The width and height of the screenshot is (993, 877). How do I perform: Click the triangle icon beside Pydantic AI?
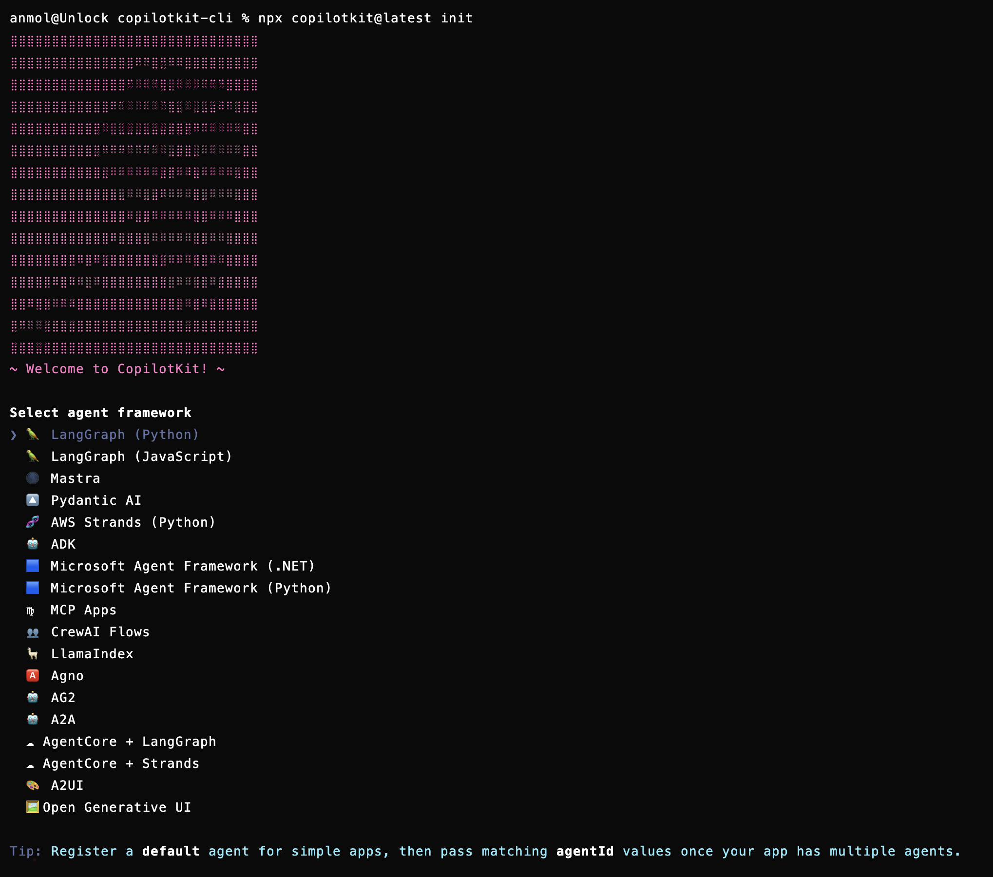pyautogui.click(x=33, y=500)
